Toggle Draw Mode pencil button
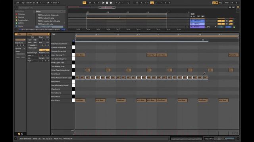 [214, 3]
